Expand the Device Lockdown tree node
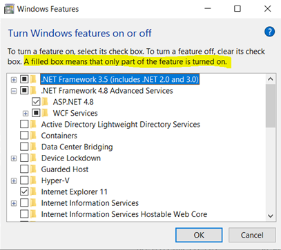Viewport: 281px width, 250px height. click(x=14, y=158)
